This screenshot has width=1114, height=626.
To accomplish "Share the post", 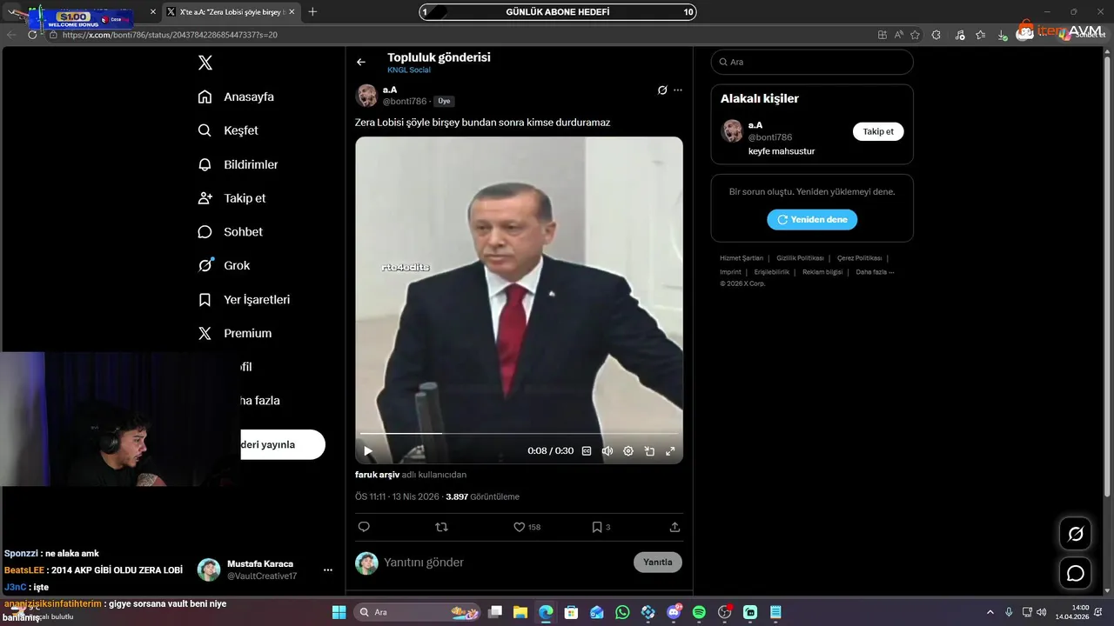I will [674, 527].
